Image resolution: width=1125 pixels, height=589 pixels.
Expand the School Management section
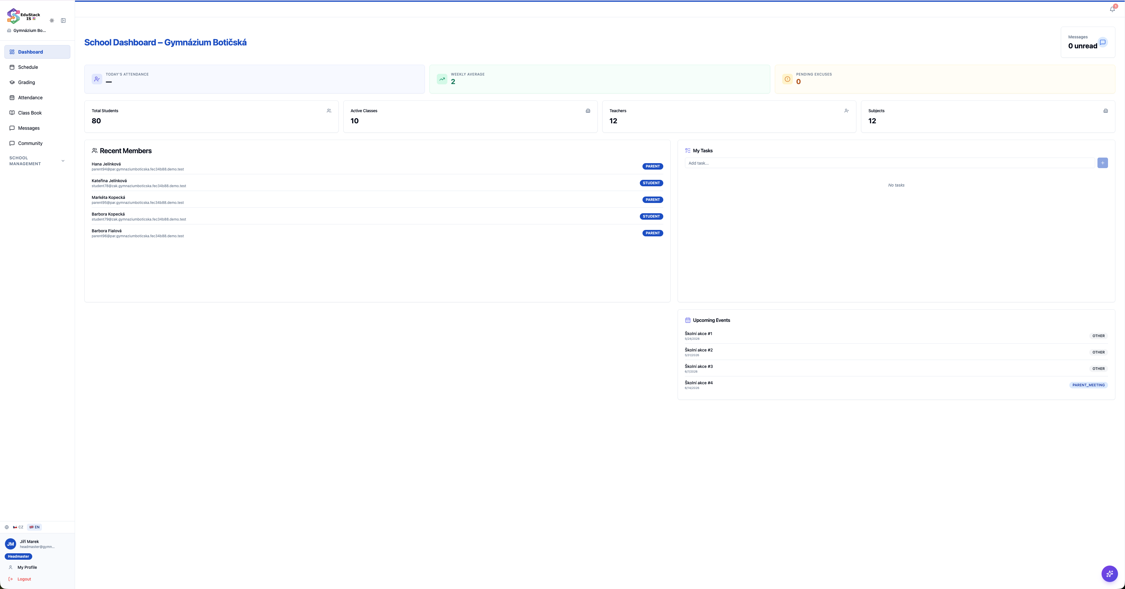(x=37, y=161)
